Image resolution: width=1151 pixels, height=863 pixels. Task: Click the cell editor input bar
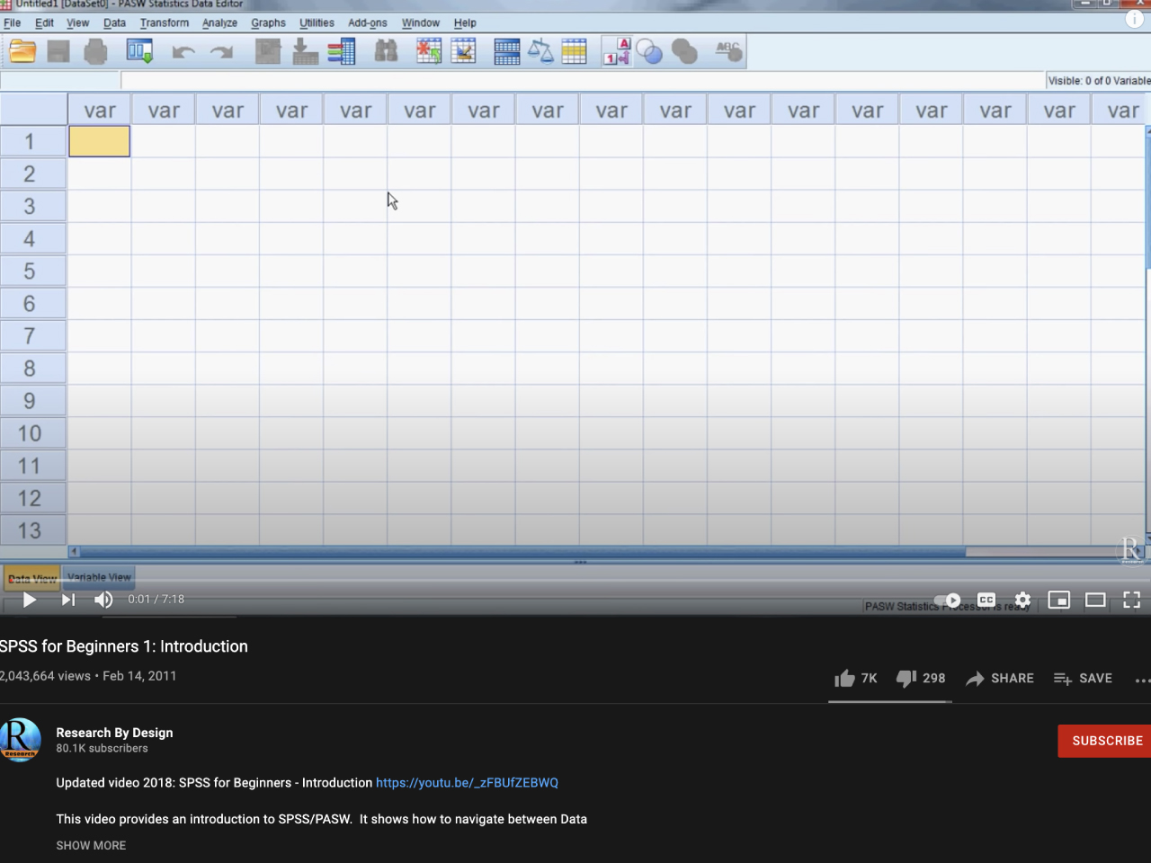click(583, 81)
